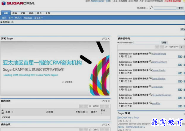Edit the 我的会议 dashlet via pencil icon

coord(103,124)
